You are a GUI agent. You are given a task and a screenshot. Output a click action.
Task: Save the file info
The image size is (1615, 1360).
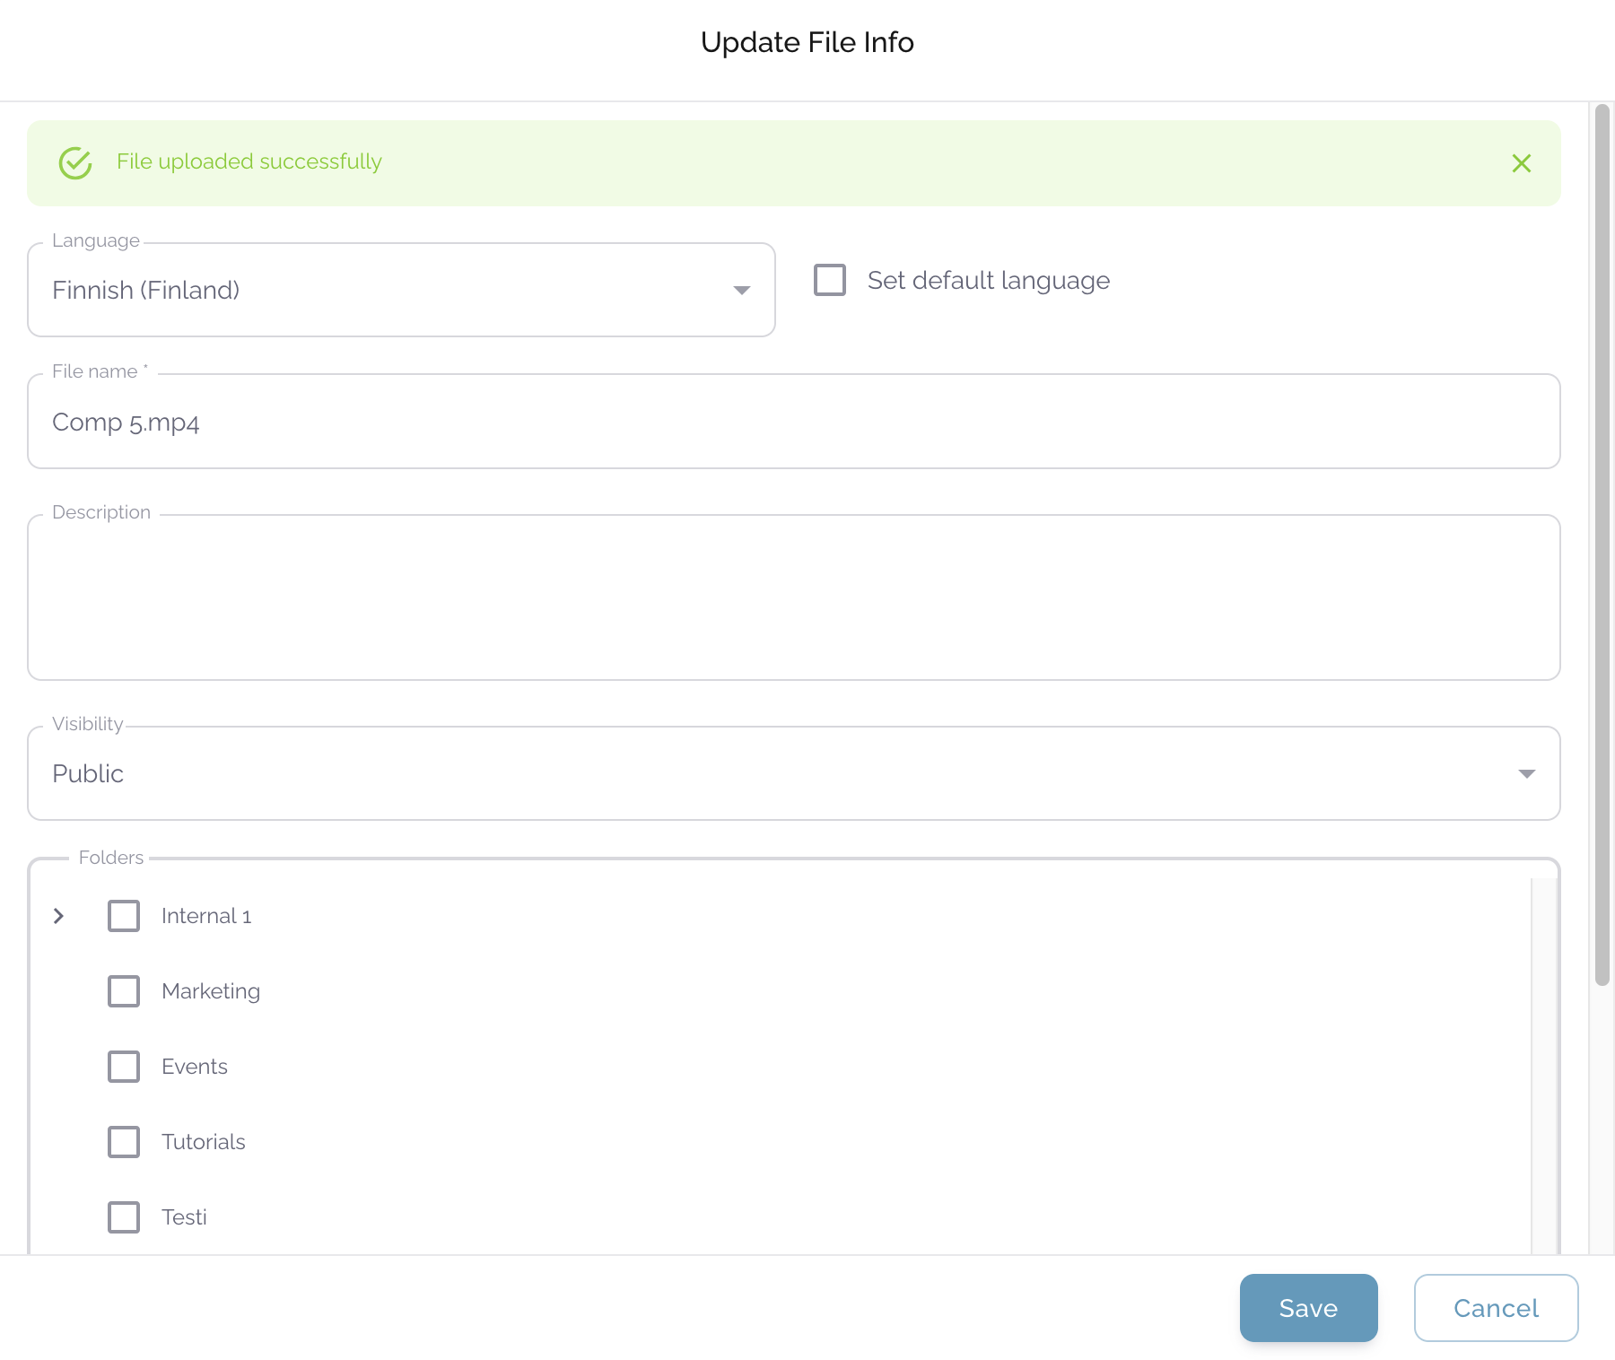click(1308, 1308)
